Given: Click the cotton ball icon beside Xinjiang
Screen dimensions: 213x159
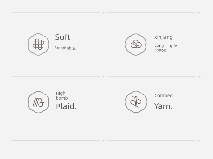Looking at the screenshot, I should click(x=136, y=44).
